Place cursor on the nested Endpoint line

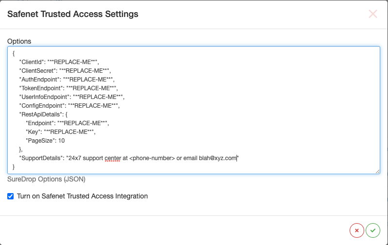pyautogui.click(x=67, y=123)
